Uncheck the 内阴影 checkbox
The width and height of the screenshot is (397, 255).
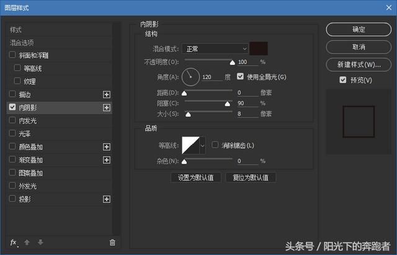[x=12, y=107]
